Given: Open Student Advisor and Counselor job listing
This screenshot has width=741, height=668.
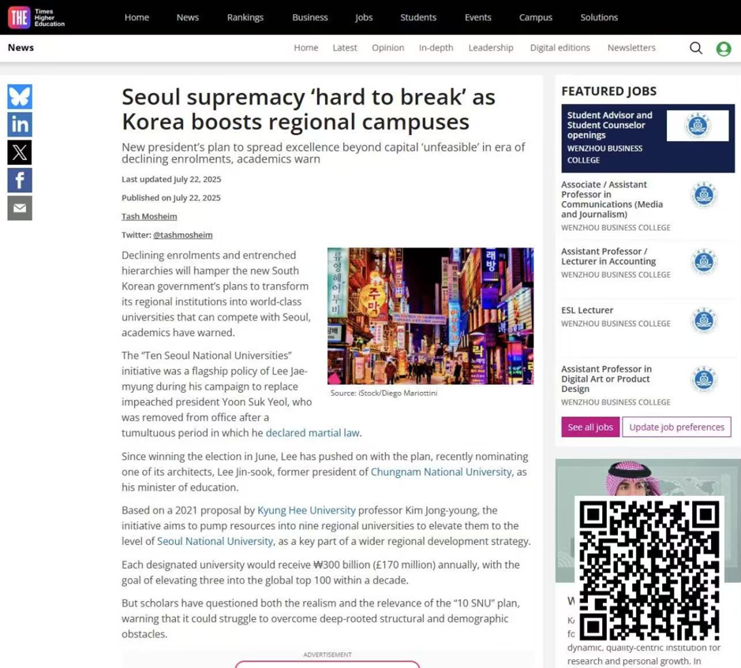Looking at the screenshot, I should [x=610, y=125].
